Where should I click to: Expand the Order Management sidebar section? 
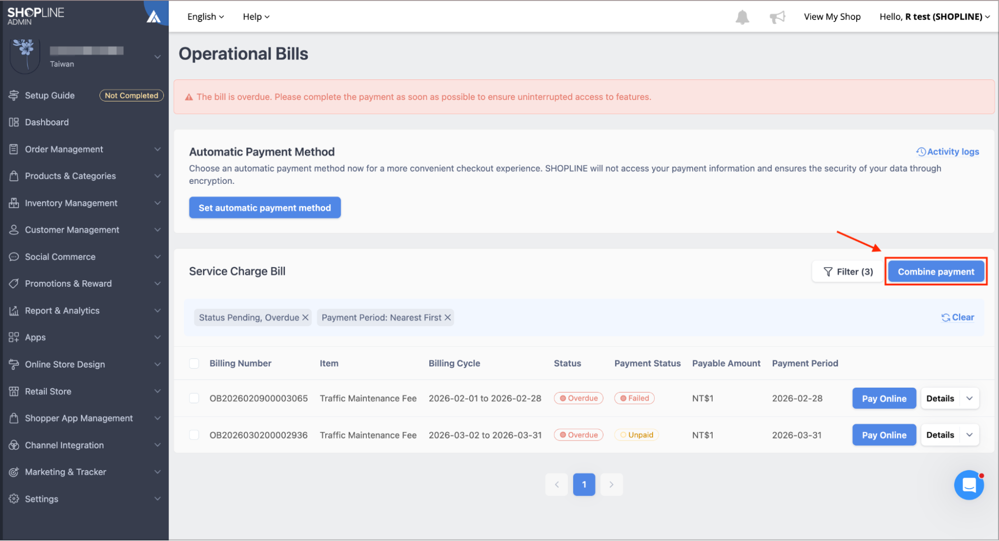(85, 149)
